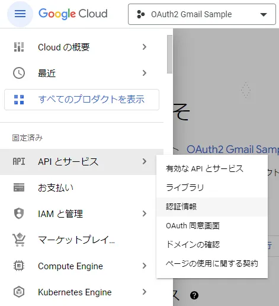Viewport: 279px width, 306px height.
Task: Select ドメインの確認 submenu entry
Action: tap(212, 244)
